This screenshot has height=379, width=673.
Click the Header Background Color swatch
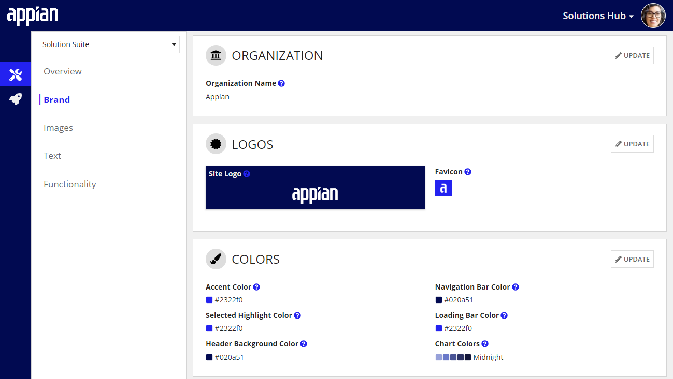pos(209,357)
